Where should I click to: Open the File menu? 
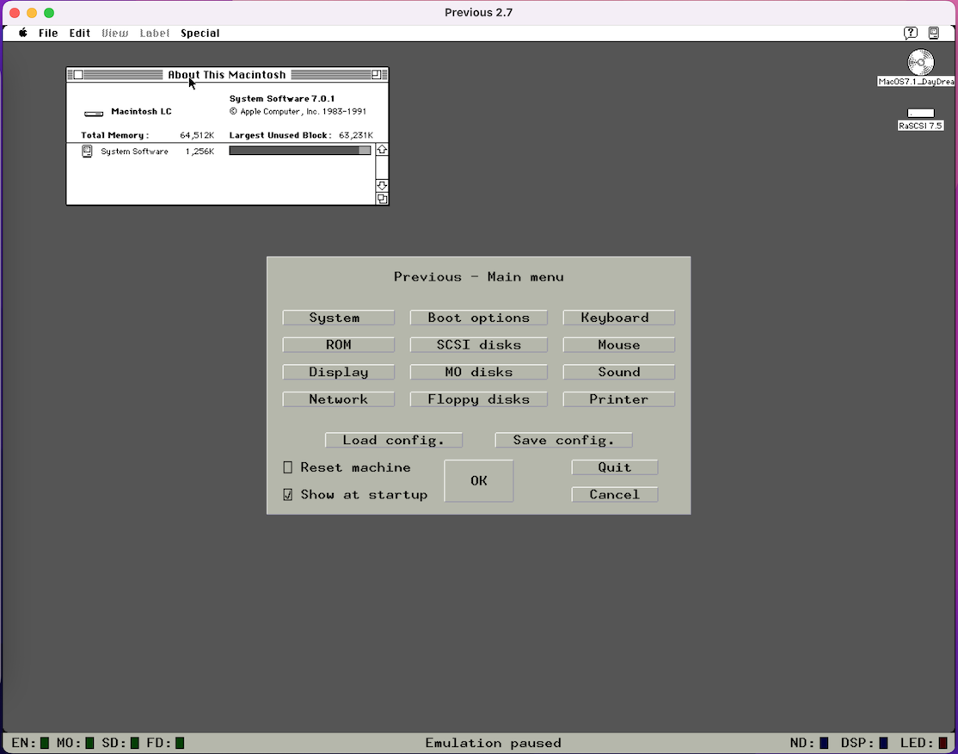click(48, 33)
